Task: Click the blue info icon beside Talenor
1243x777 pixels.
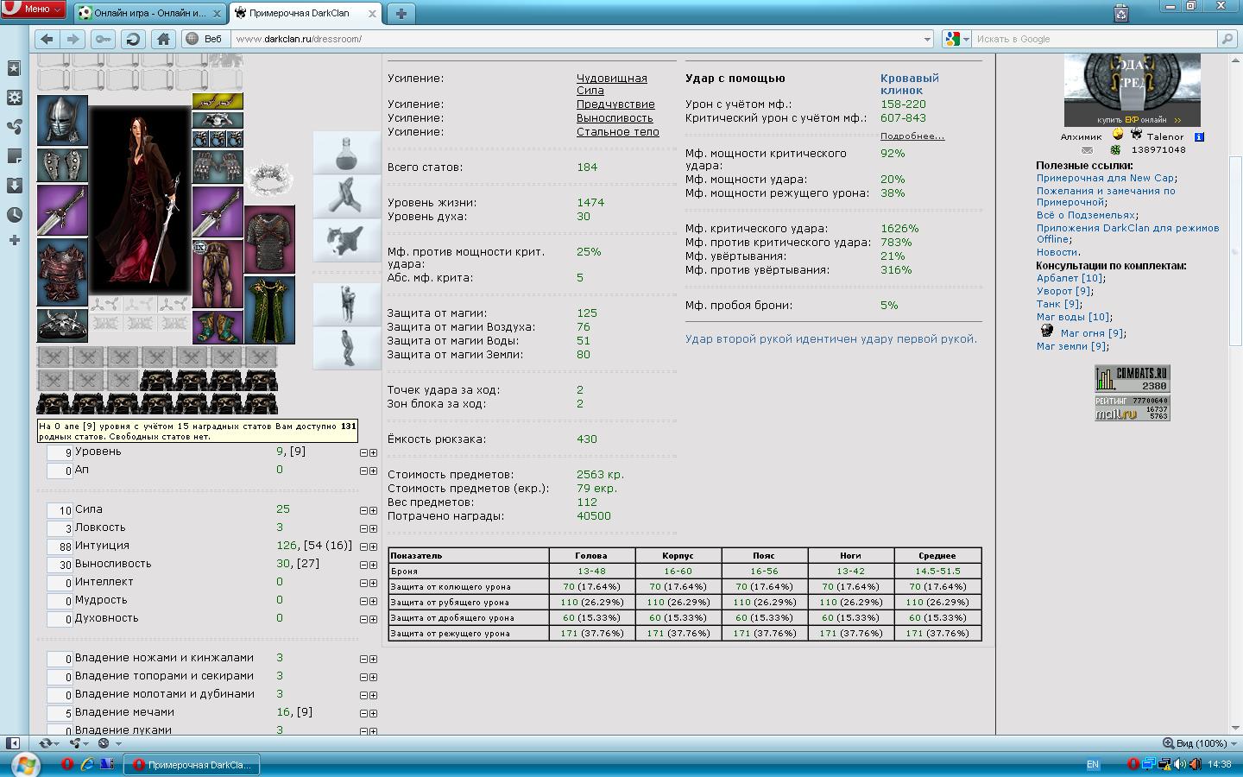Action: [1199, 136]
